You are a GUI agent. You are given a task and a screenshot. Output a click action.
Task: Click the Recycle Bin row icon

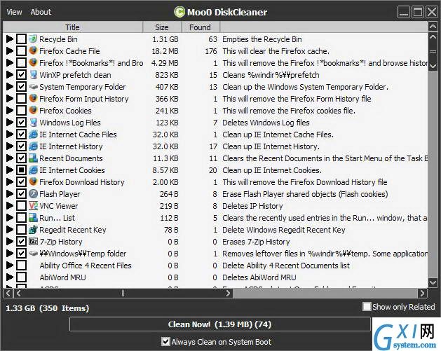coord(33,39)
